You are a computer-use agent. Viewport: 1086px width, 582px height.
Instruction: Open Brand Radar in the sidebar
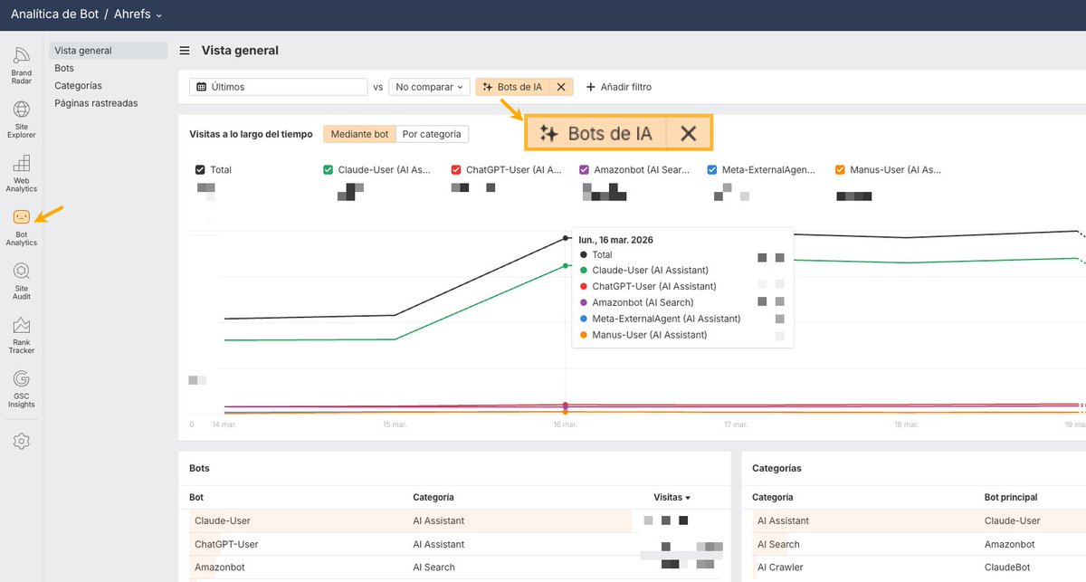pyautogui.click(x=22, y=66)
